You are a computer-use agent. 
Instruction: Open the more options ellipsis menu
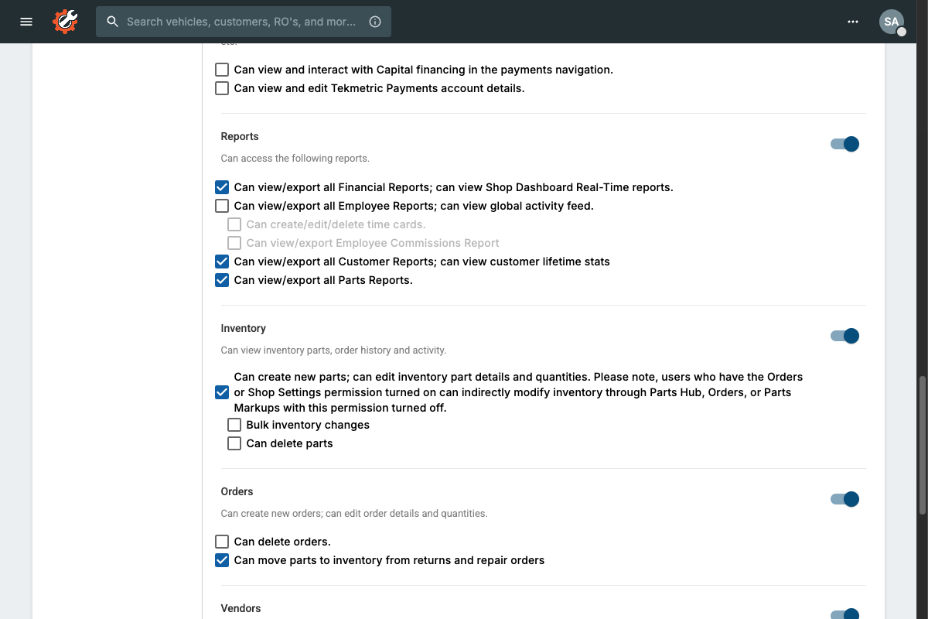coord(852,22)
